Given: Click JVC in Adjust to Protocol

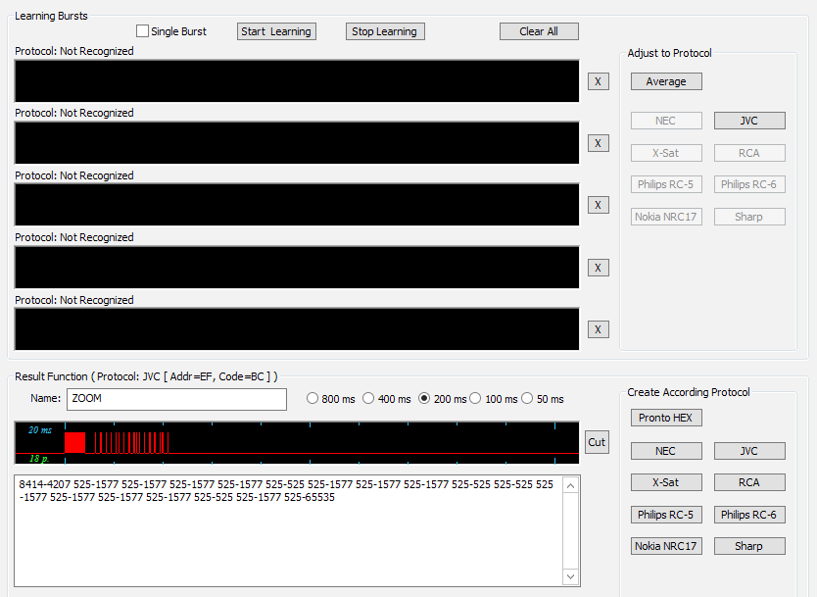Looking at the screenshot, I should tap(749, 121).
